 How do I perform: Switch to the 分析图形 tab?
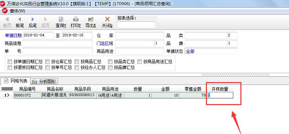point(44,81)
